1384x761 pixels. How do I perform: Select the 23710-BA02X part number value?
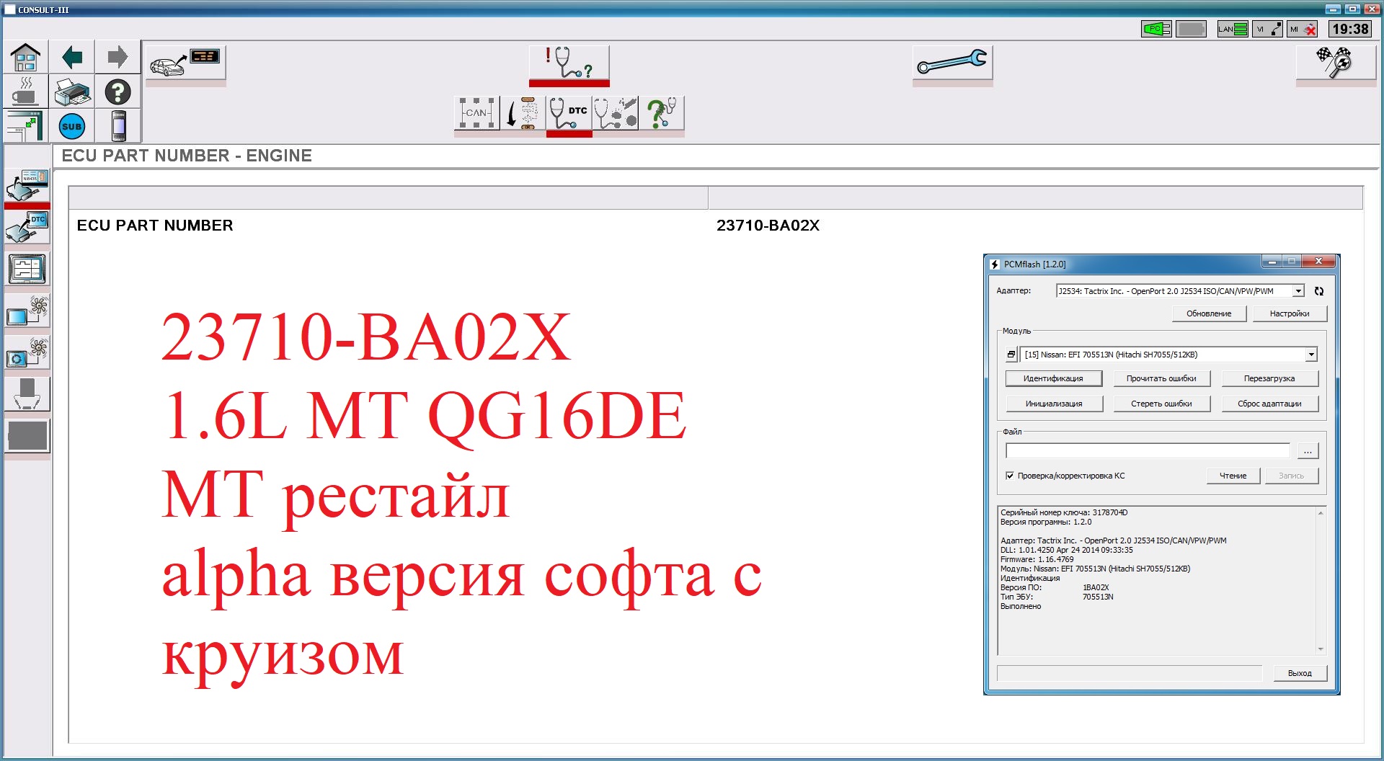[768, 226]
